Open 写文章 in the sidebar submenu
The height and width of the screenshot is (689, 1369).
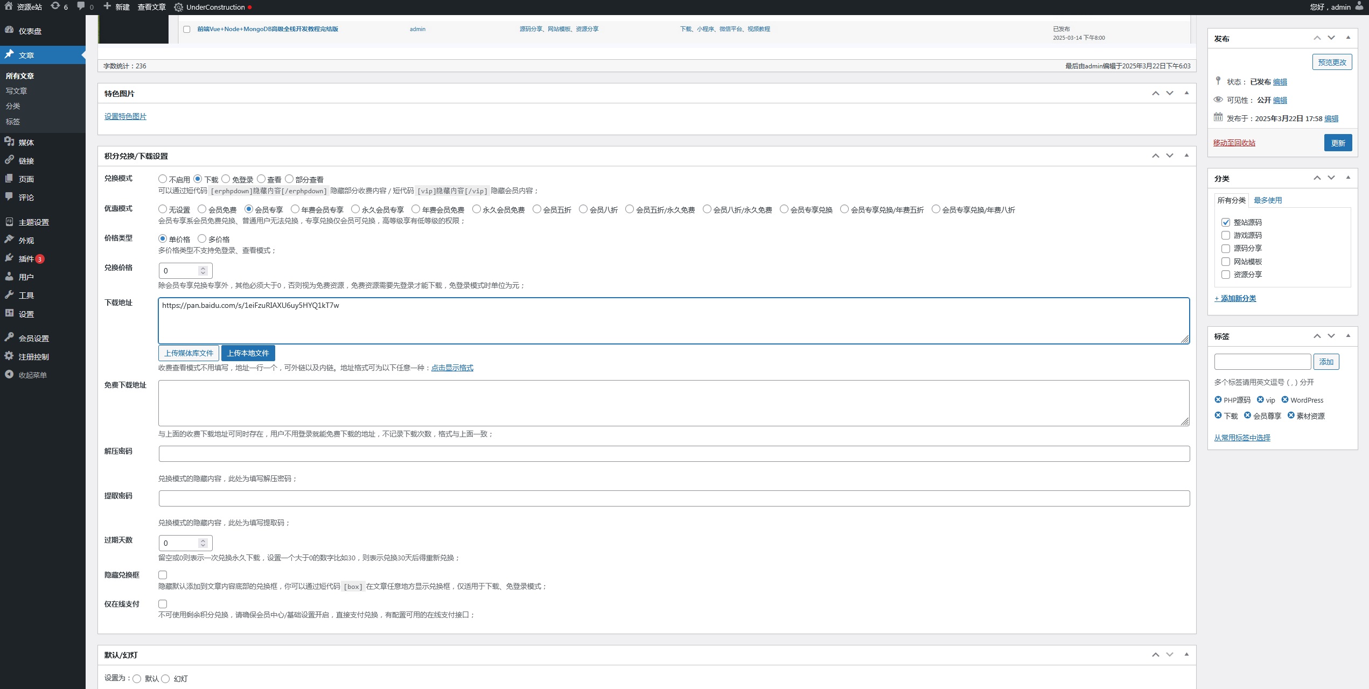tap(16, 91)
